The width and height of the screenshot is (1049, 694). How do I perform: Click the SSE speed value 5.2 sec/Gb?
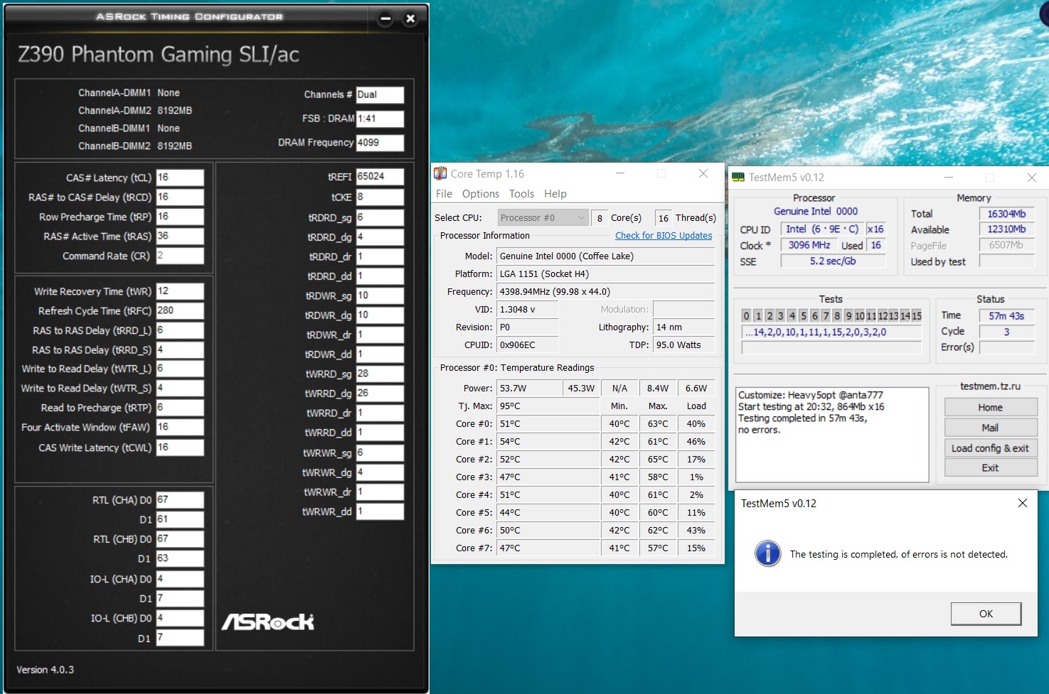point(833,261)
